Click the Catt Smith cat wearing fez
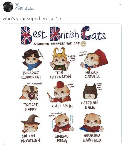124x147 pixels. (x=59, y=92)
